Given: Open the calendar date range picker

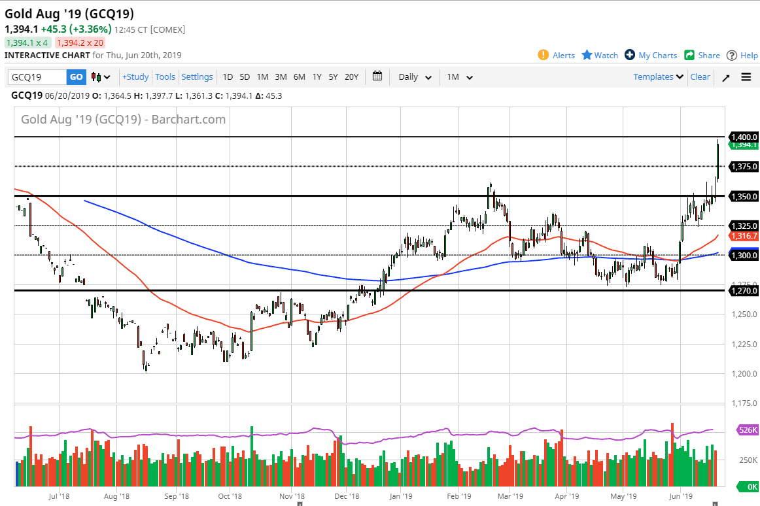Looking at the screenshot, I should pos(377,76).
